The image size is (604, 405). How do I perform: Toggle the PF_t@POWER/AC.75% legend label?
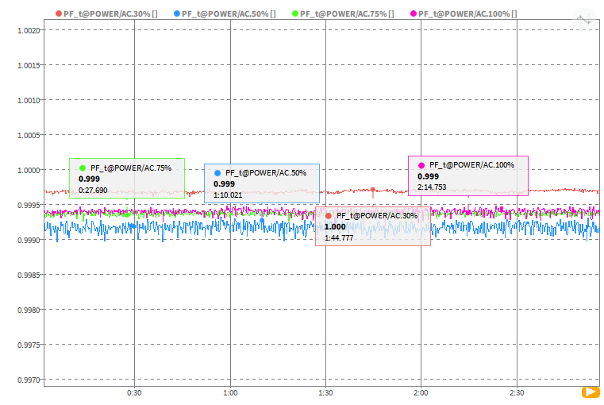pyautogui.click(x=346, y=14)
